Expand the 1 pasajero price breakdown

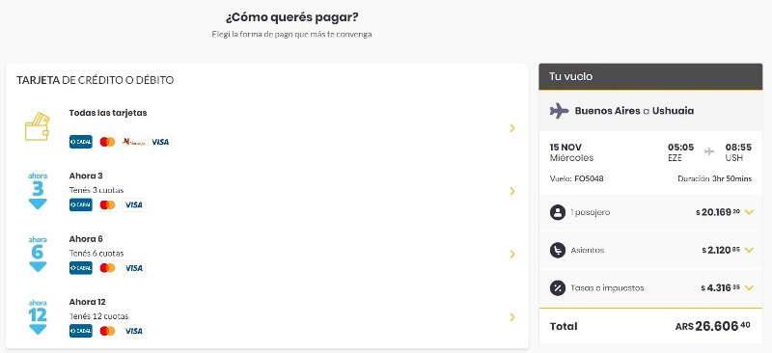[x=749, y=212]
